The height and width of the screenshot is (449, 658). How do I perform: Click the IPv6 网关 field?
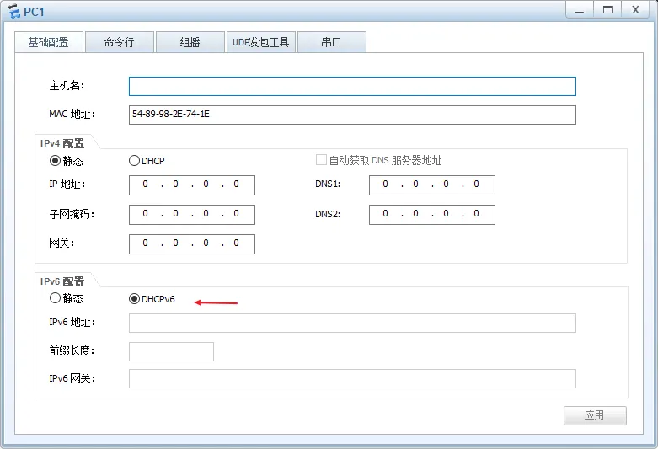(x=352, y=378)
